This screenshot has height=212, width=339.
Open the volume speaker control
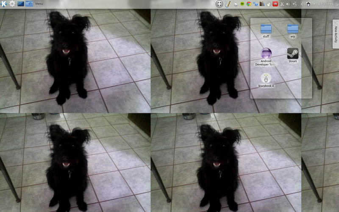(x=288, y=4)
